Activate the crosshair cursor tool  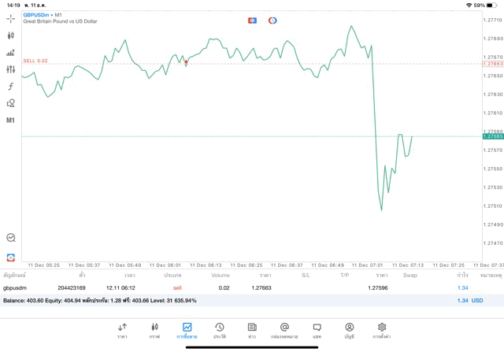coord(11,18)
